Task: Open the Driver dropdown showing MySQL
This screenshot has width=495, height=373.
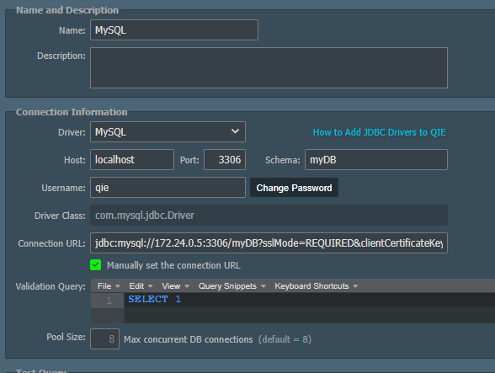Action: [168, 131]
